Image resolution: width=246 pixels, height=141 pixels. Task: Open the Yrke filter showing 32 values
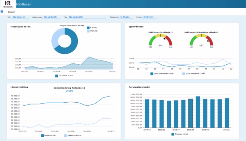coord(87,17)
